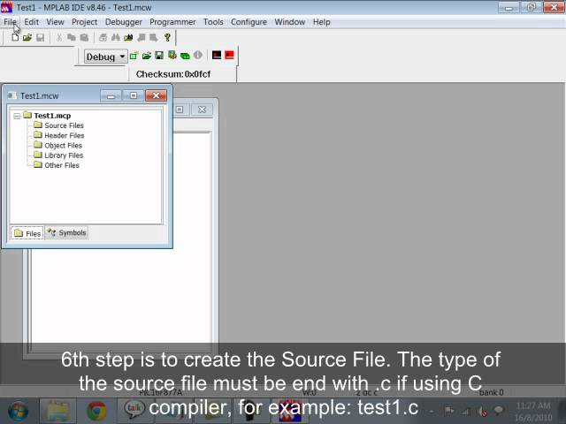The image size is (566, 424).
Task: Maximize the background editor window
Action: pyautogui.click(x=180, y=110)
